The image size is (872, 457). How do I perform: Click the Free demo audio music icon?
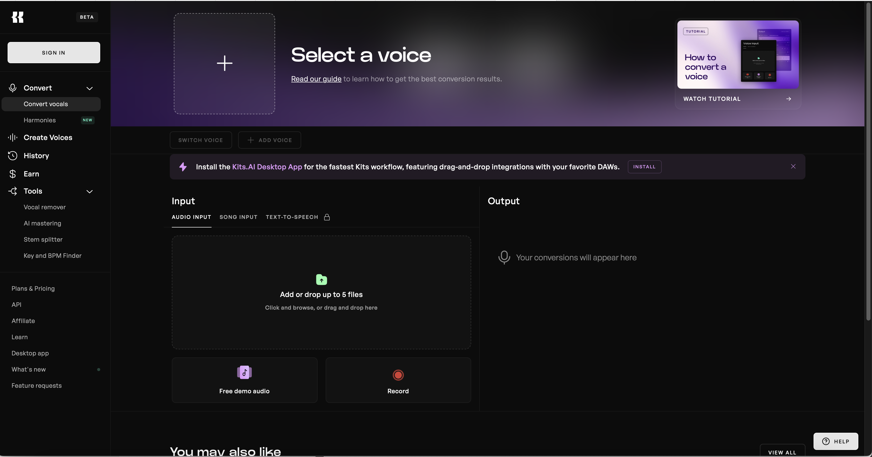click(244, 373)
